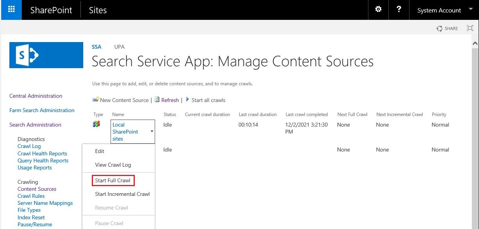The height and width of the screenshot is (229, 479).
Task: Select Start Incremental Crawl menu item
Action: click(122, 194)
